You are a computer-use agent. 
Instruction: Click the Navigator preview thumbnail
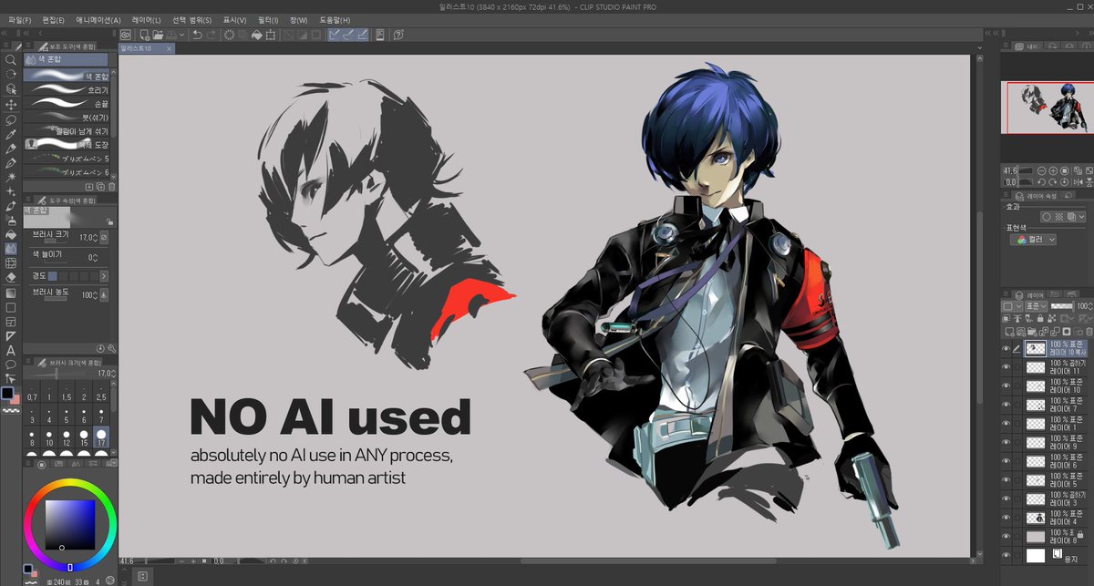pyautogui.click(x=1046, y=107)
